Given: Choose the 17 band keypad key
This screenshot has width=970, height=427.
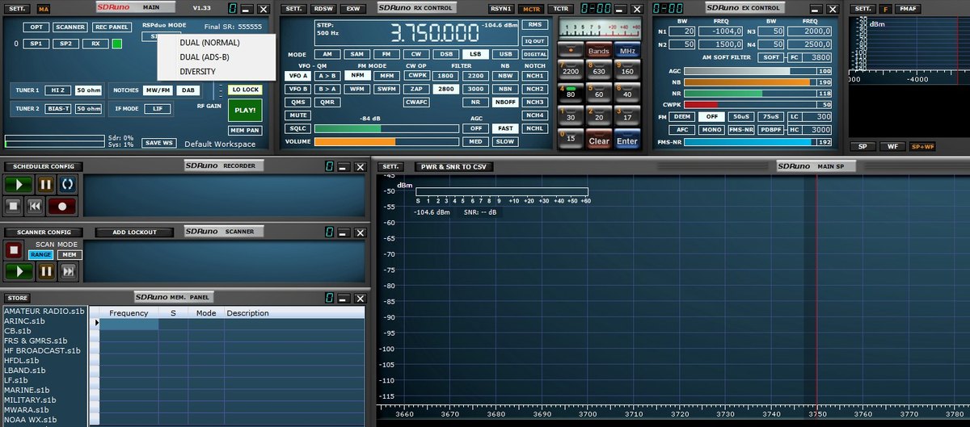Looking at the screenshot, I should [x=626, y=116].
